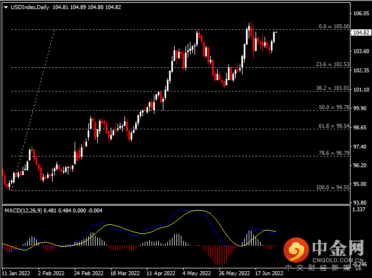Select the current price label 104.82

pyautogui.click(x=361, y=33)
